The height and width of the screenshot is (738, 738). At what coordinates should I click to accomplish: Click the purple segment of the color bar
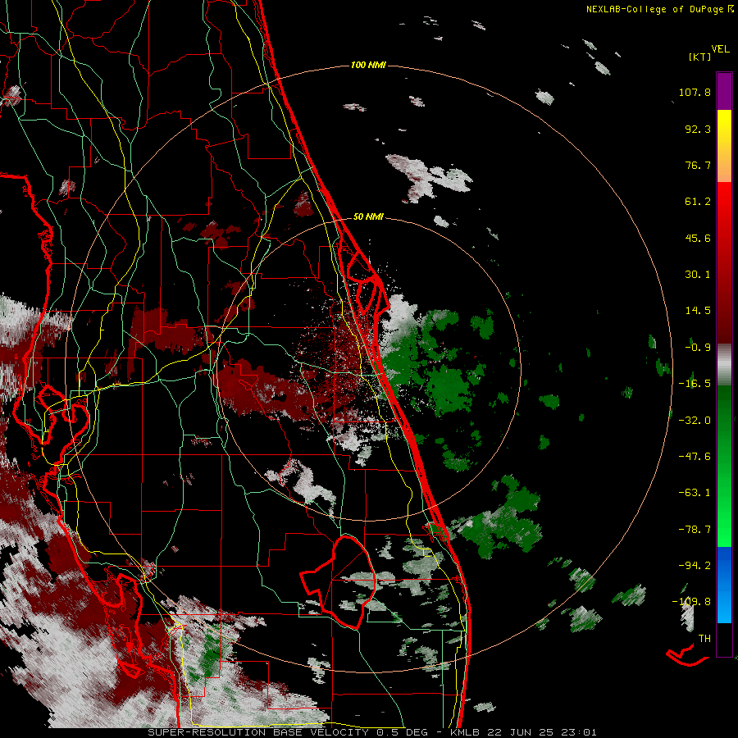[724, 91]
